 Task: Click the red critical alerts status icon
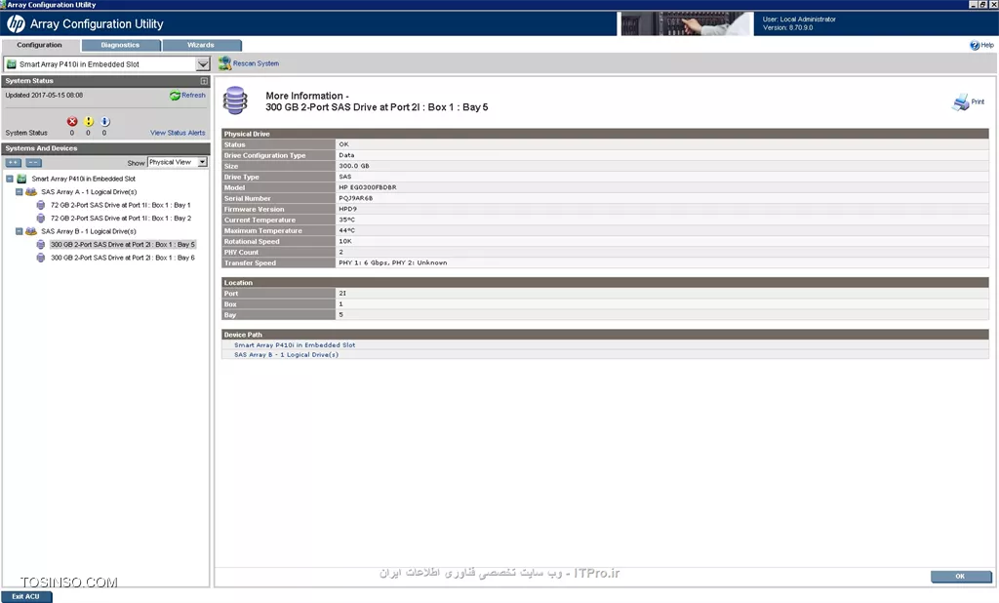(72, 121)
